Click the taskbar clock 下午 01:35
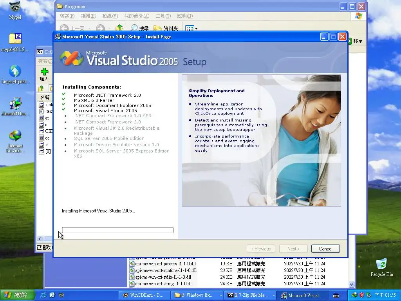This screenshot has height=301, width=401. click(385, 295)
